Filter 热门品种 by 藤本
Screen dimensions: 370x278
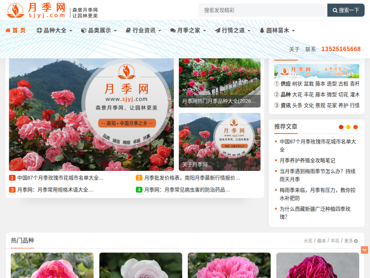[x=321, y=241]
